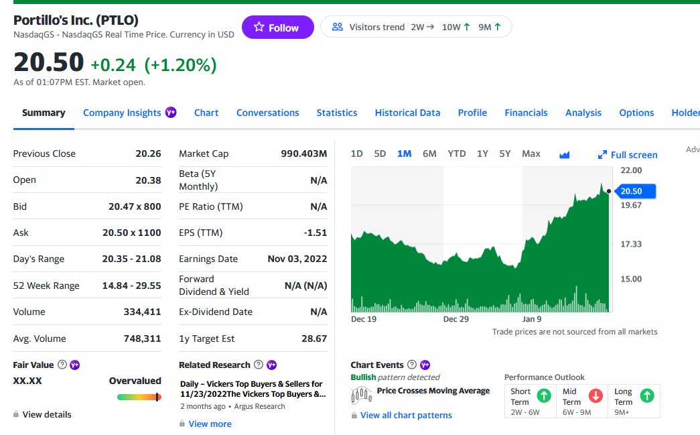The height and width of the screenshot is (435, 700).
Task: Click the Portillo's Inc. (PTLO) heading
Action: point(76,20)
